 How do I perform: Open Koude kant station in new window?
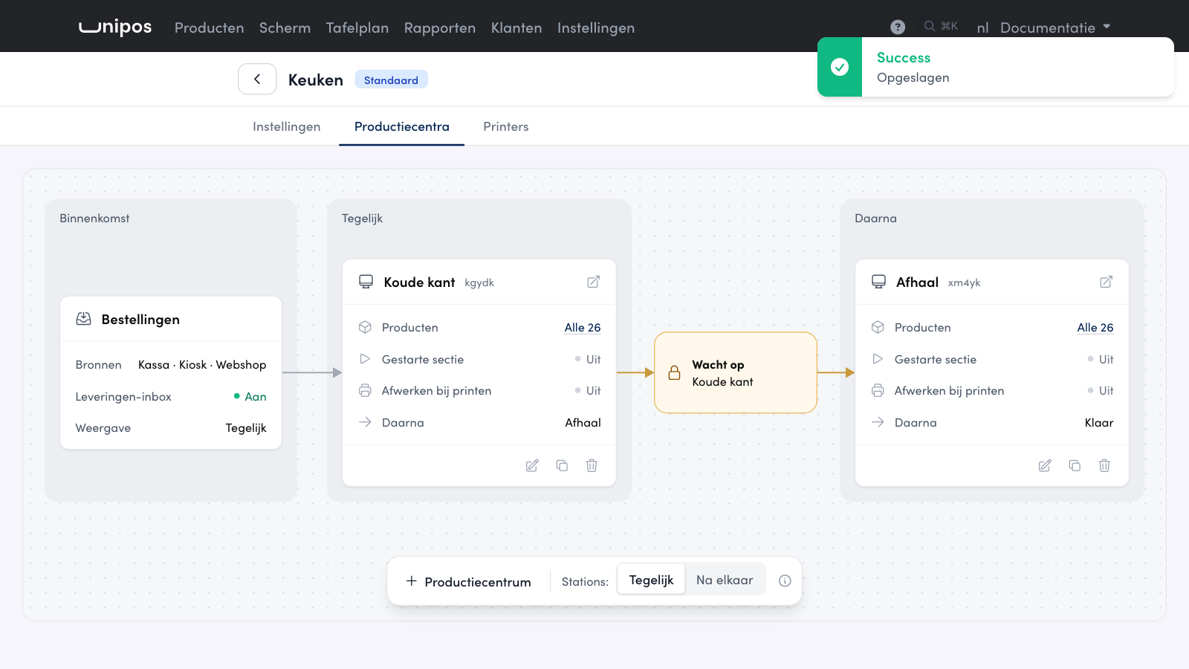point(593,282)
